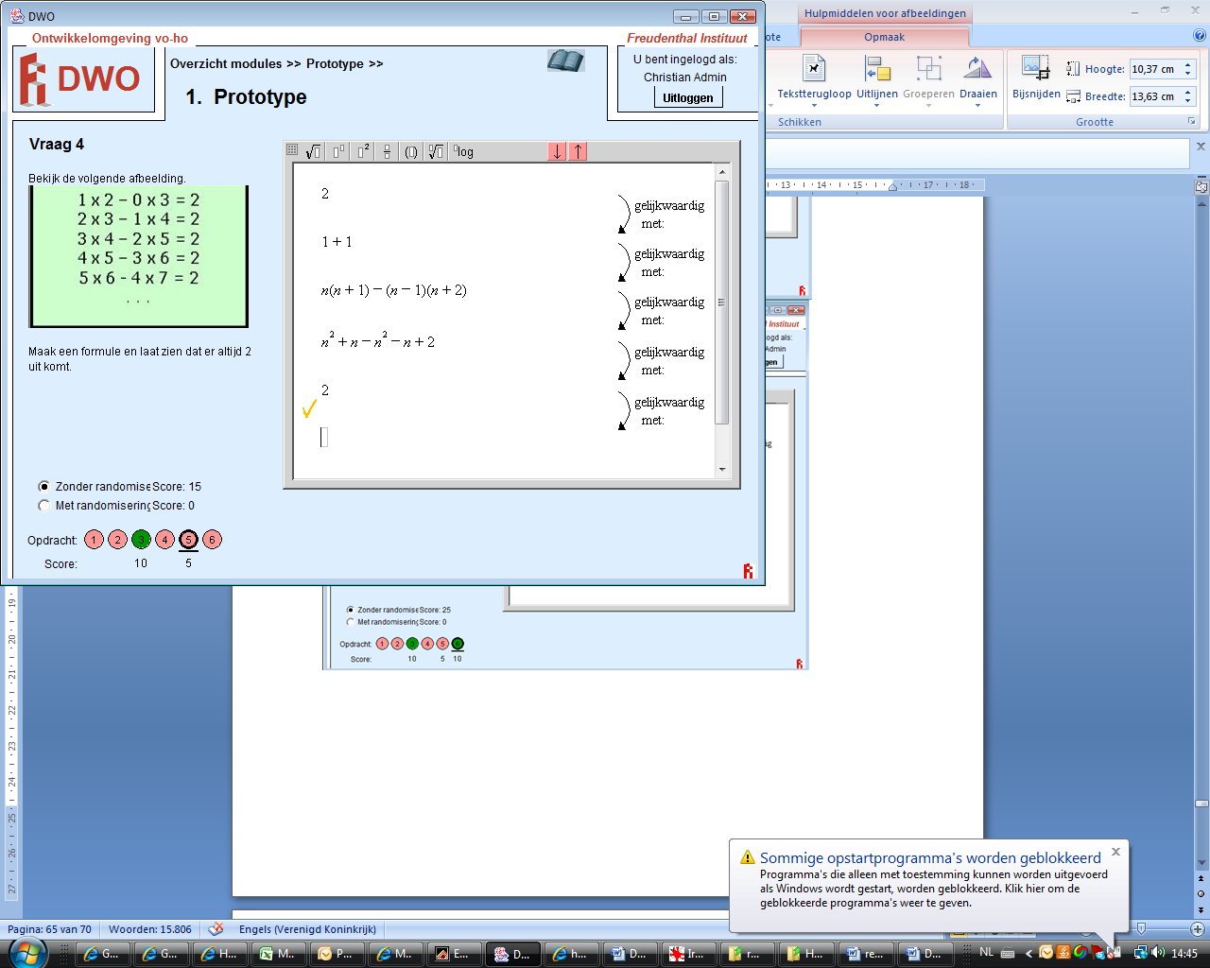Click Prototype breadcrumb link
This screenshot has height=968, width=1210.
click(x=335, y=64)
